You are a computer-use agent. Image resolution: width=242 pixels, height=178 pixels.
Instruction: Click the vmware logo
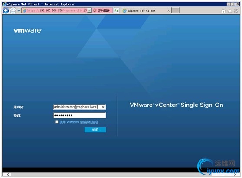pos(28,30)
